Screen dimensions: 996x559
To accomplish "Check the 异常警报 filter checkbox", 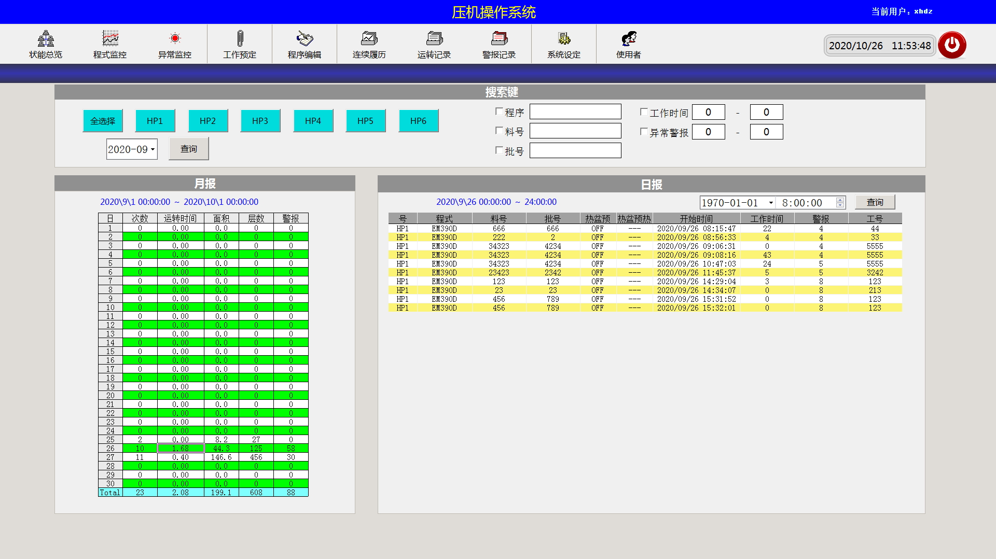I will [644, 132].
